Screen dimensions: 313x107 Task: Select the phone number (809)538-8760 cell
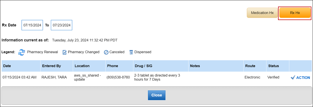[x=118, y=77]
